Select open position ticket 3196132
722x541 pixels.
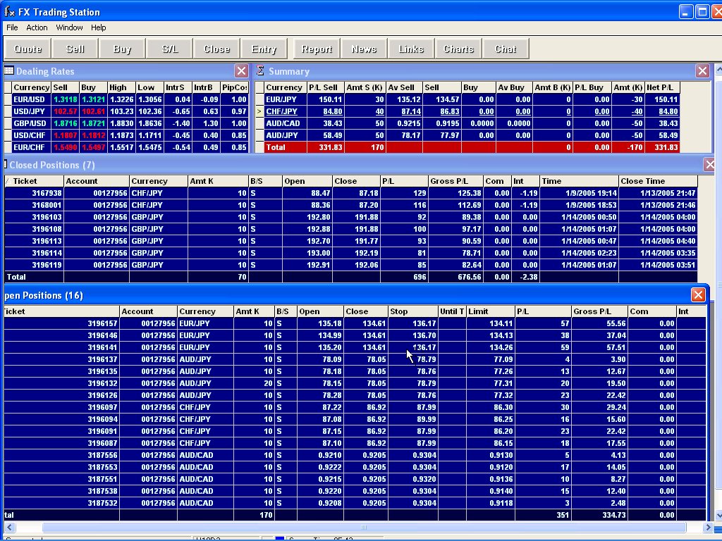355,383
